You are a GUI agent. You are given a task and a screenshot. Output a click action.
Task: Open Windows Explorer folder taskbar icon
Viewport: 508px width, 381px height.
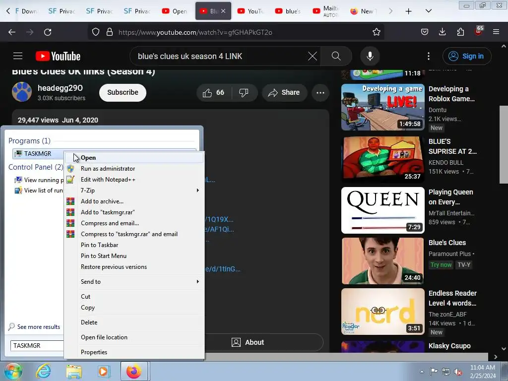(74, 371)
